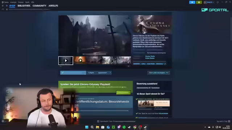The image size is (232, 130).
Task: Go back with the left arrow
Action: 3,6
